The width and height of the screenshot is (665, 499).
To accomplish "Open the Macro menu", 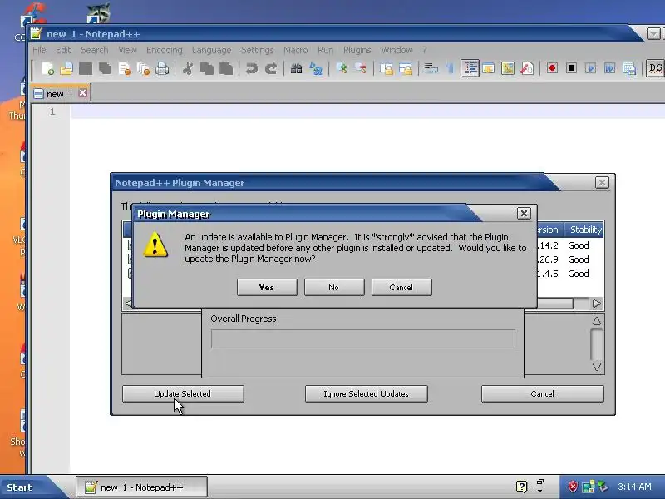I will pyautogui.click(x=296, y=50).
